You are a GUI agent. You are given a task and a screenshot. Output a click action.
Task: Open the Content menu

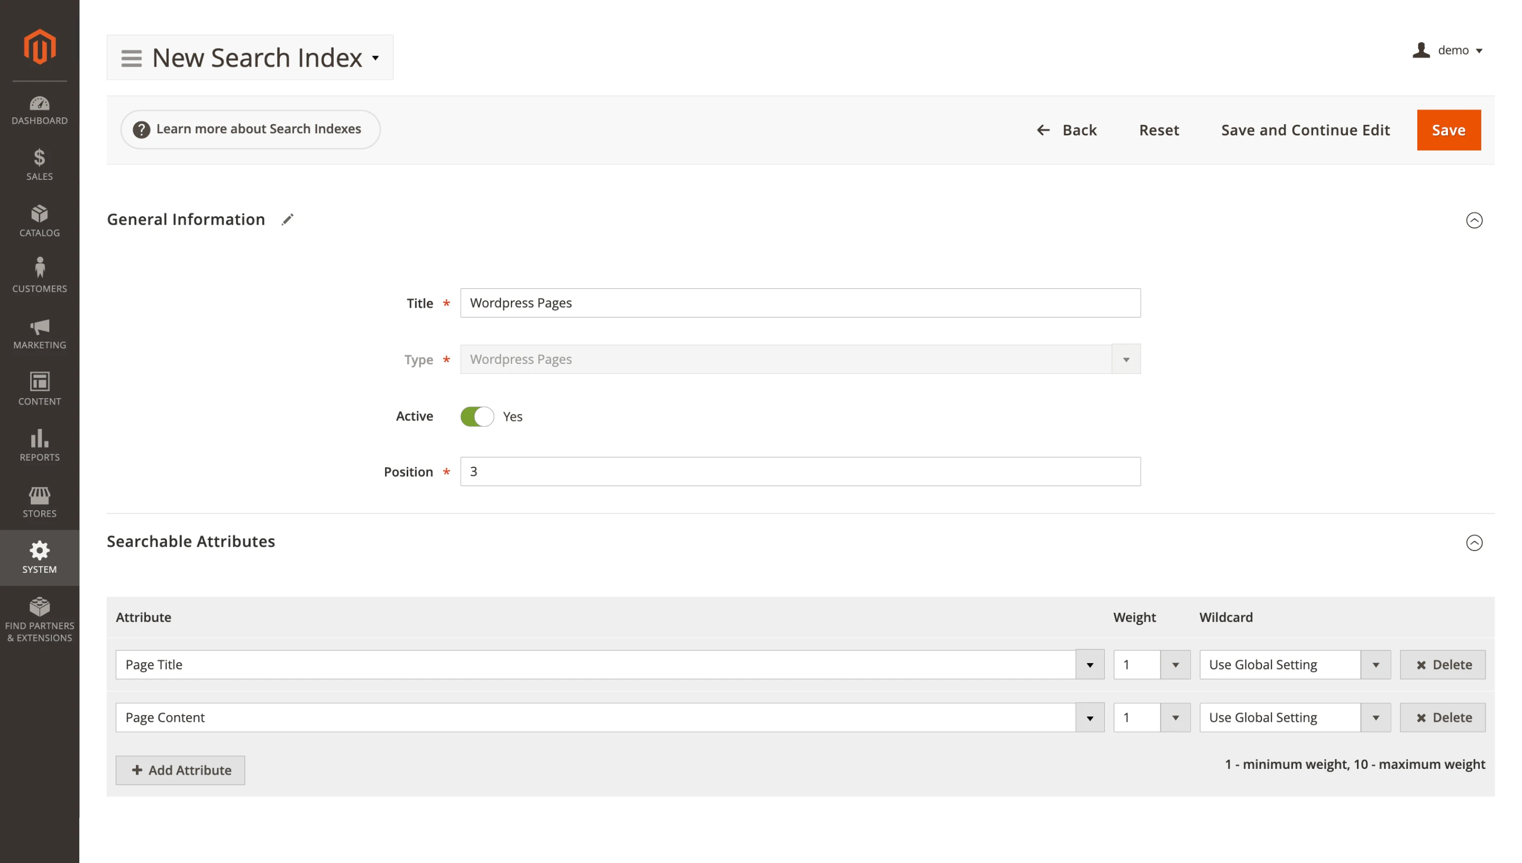[39, 389]
